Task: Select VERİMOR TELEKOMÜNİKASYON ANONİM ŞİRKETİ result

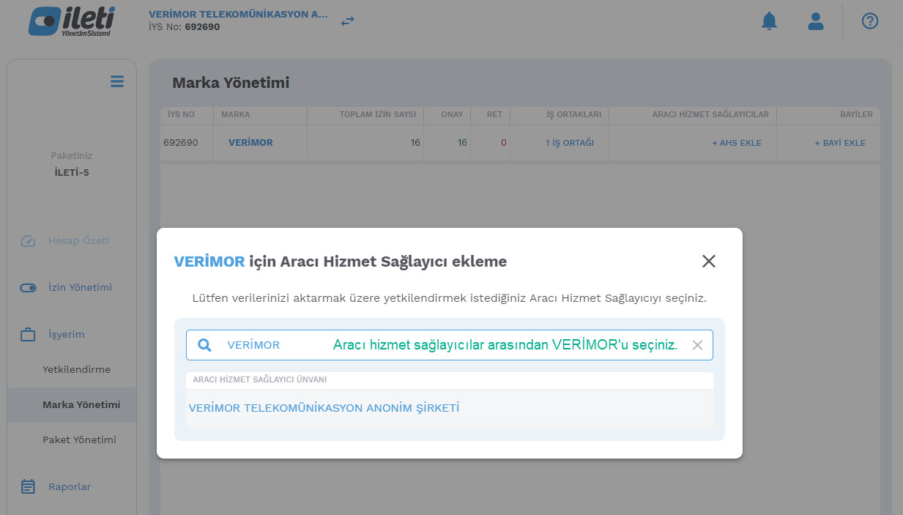Action: click(449, 408)
